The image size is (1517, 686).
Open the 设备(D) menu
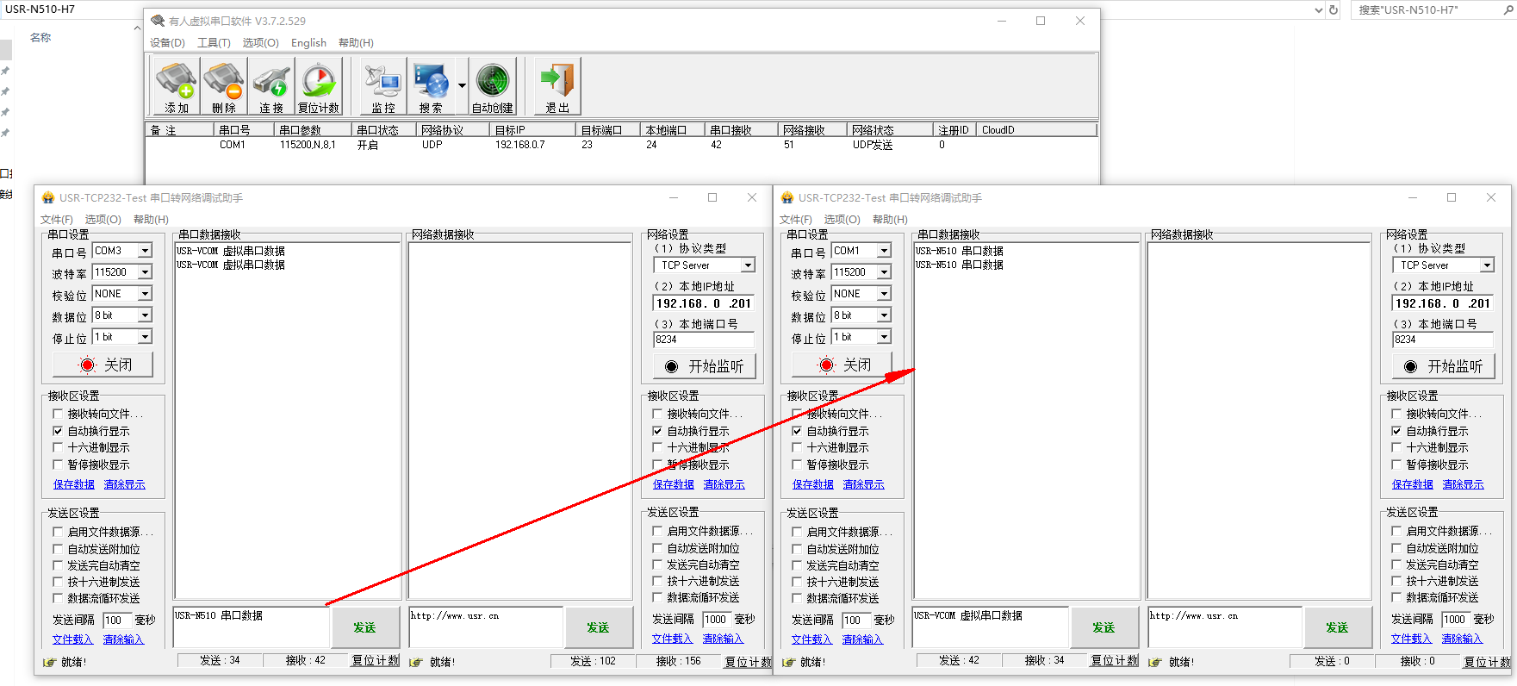point(167,43)
